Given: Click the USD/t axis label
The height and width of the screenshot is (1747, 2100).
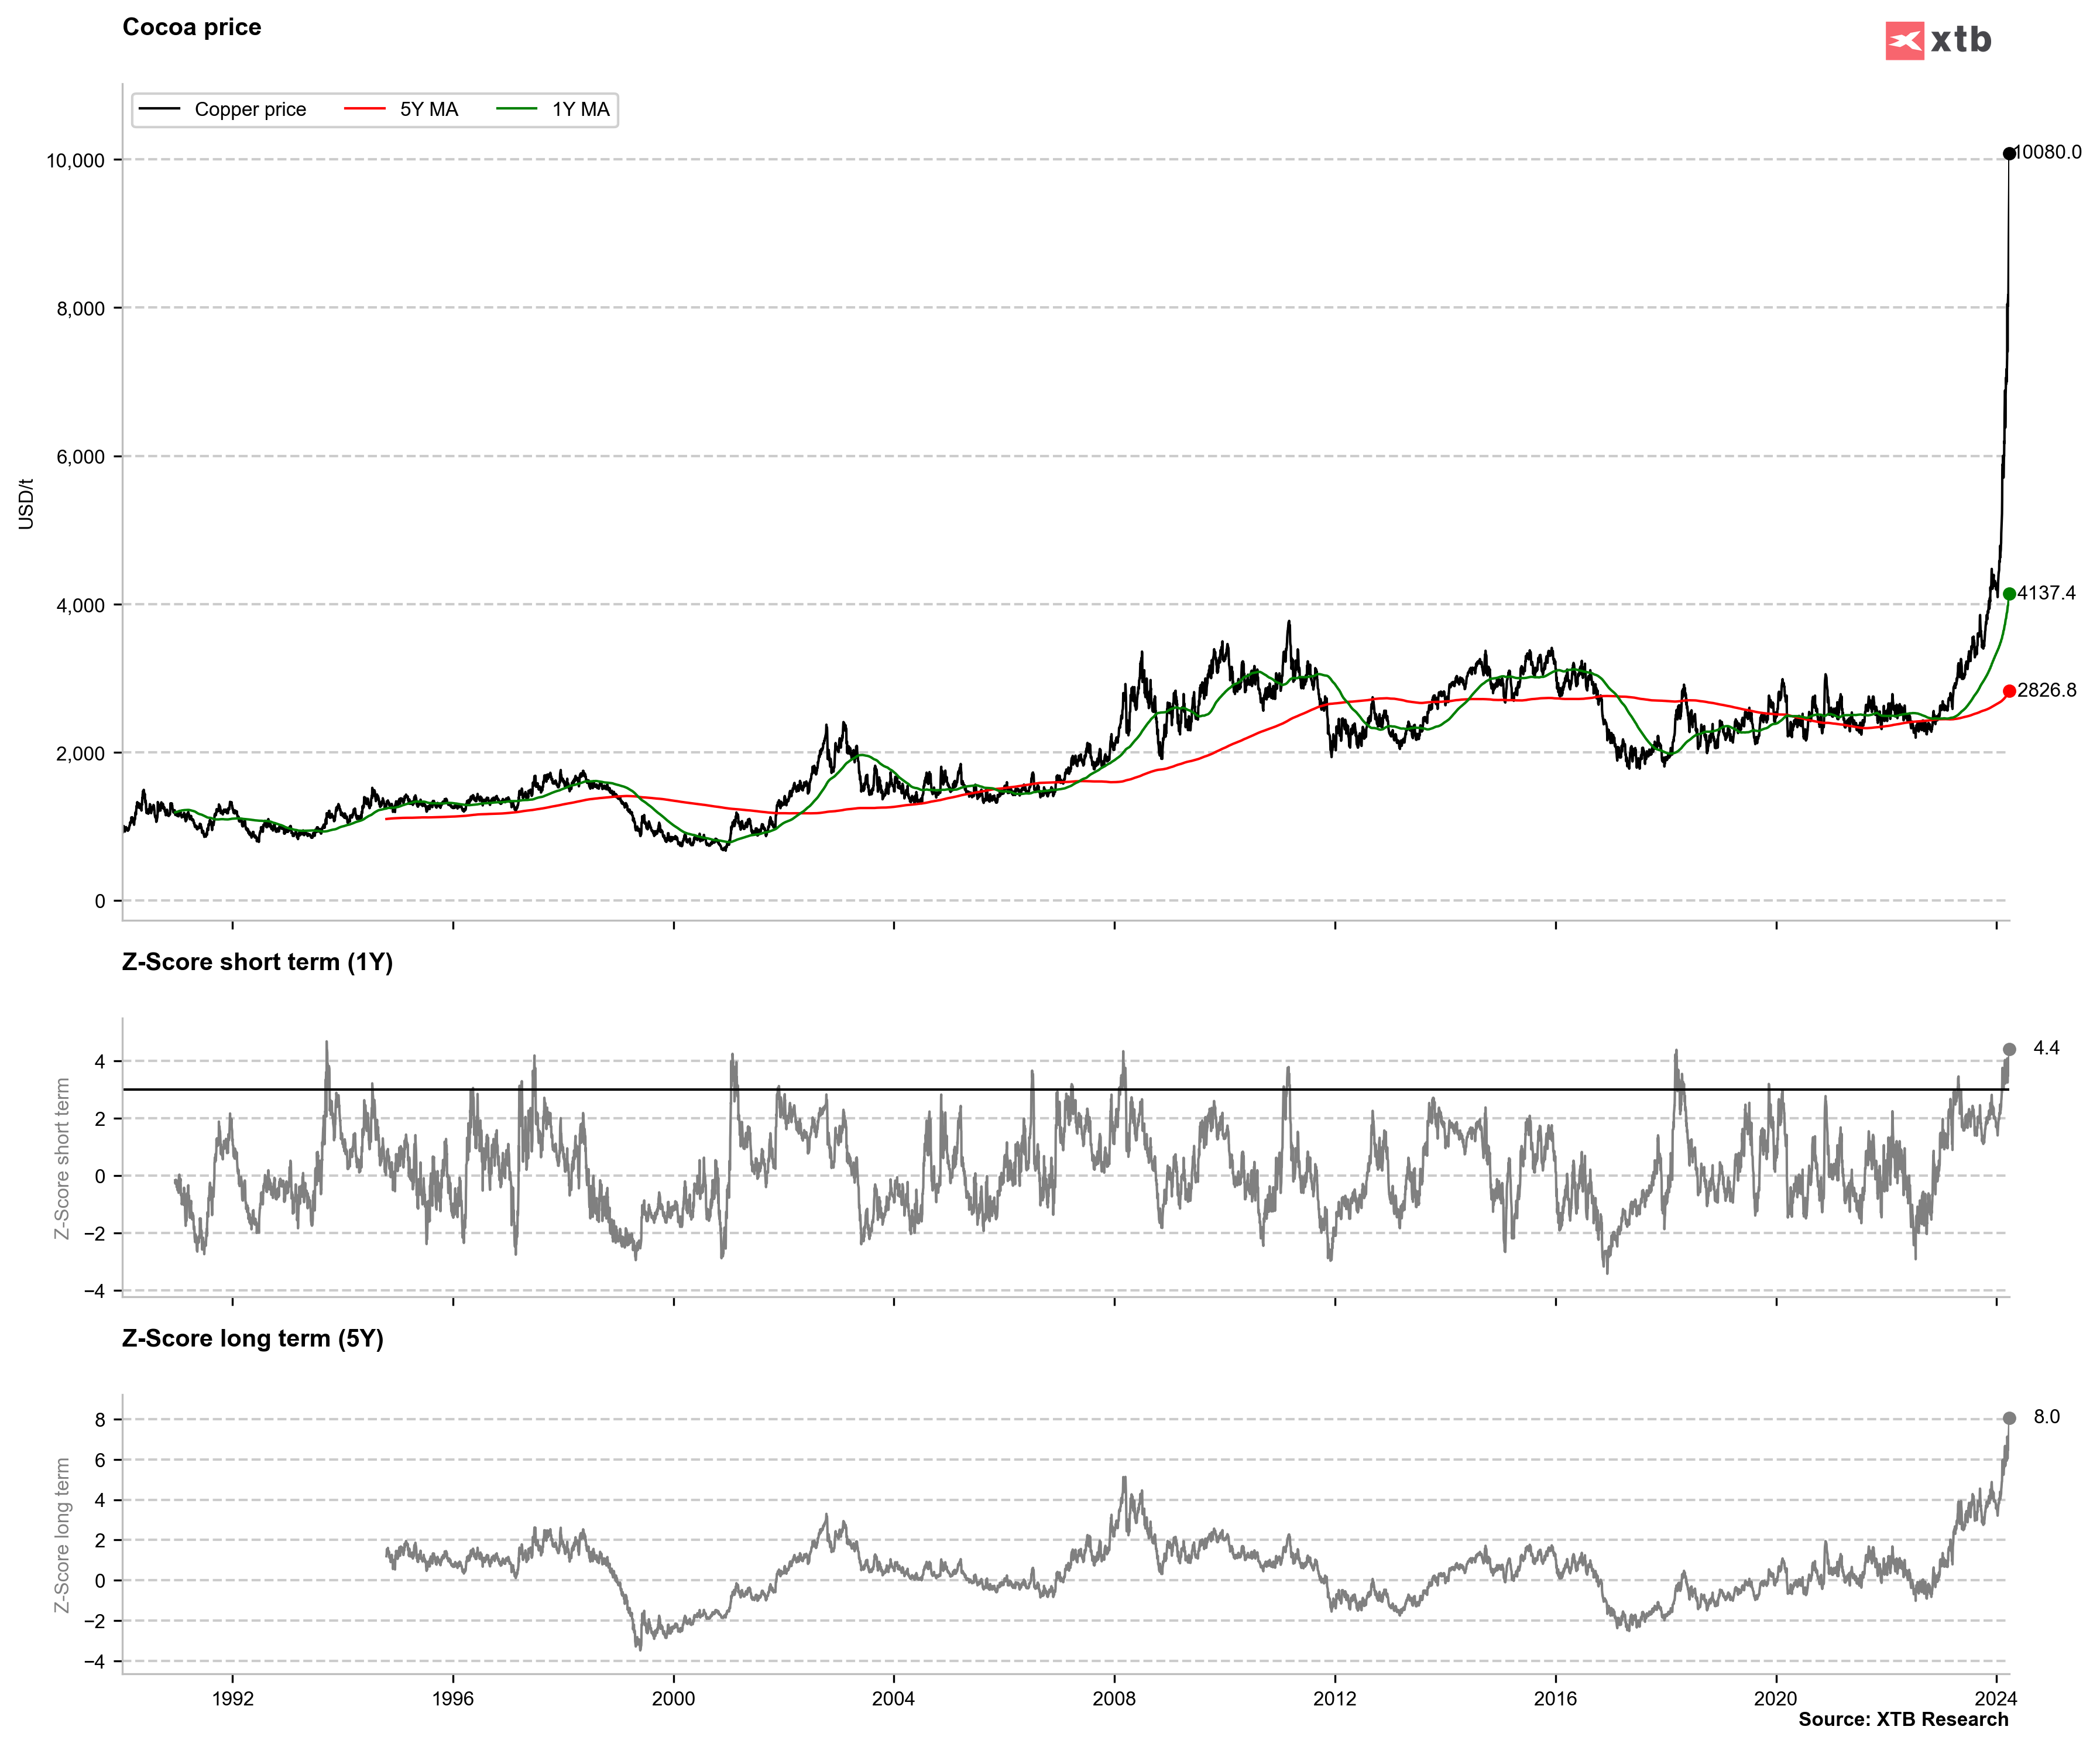Looking at the screenshot, I should 26,503.
